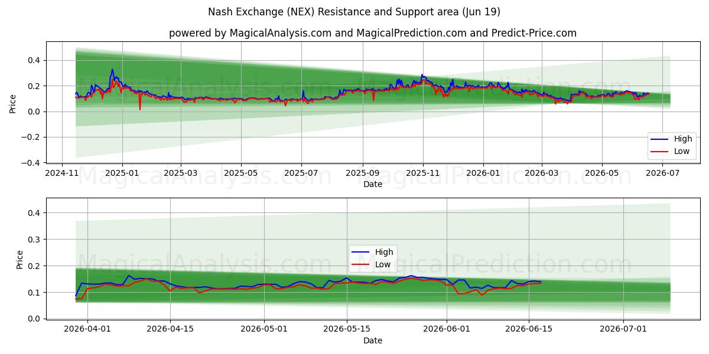Click the '2026-04-01' x-axis label on the bottom chart

point(87,329)
